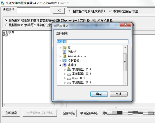This screenshot has width=155, height=123.
Task: Select 搜索指定路径 (快速) radio option
Action: tap(111, 11)
